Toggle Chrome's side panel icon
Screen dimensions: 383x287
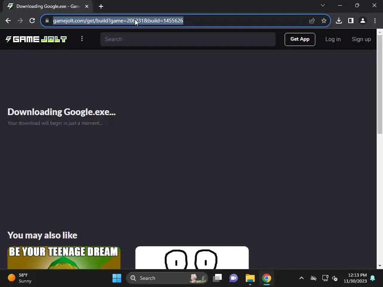pos(351,21)
